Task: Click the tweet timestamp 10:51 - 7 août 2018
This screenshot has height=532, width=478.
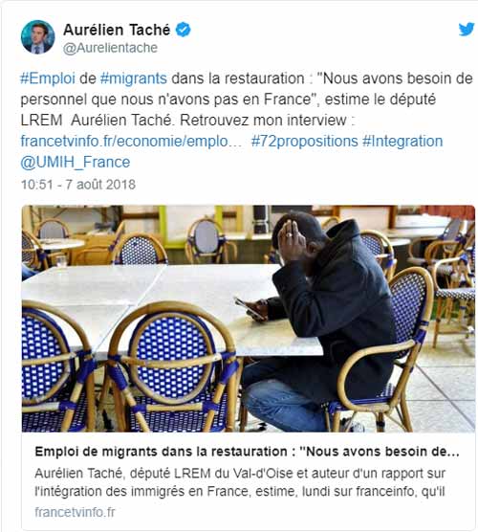Action: point(78,185)
